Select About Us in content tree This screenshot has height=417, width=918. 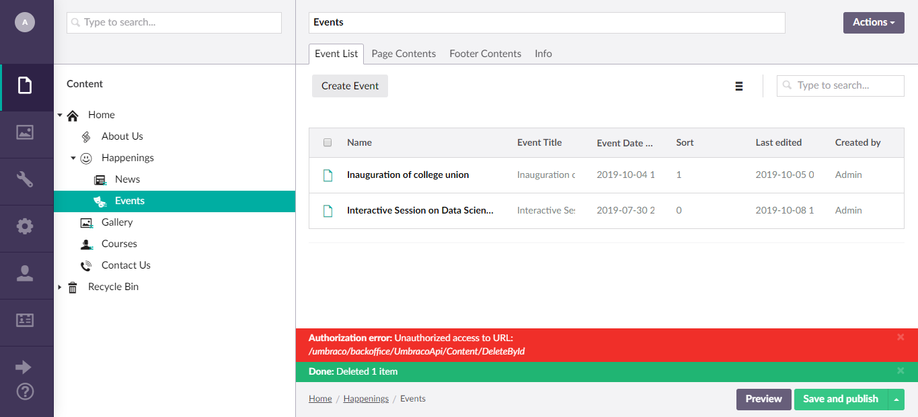point(122,136)
